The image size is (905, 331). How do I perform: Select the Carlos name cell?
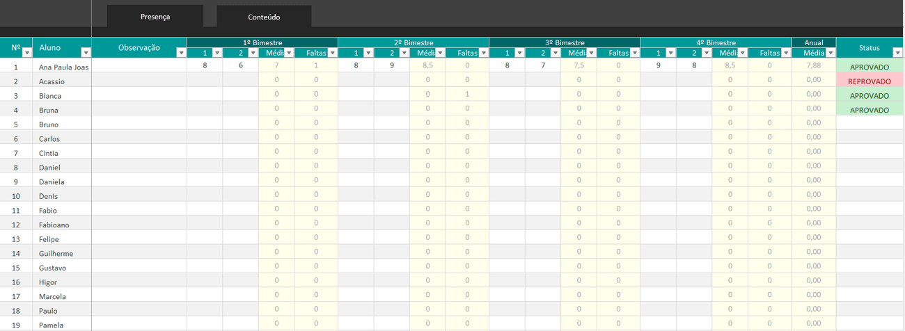point(62,138)
